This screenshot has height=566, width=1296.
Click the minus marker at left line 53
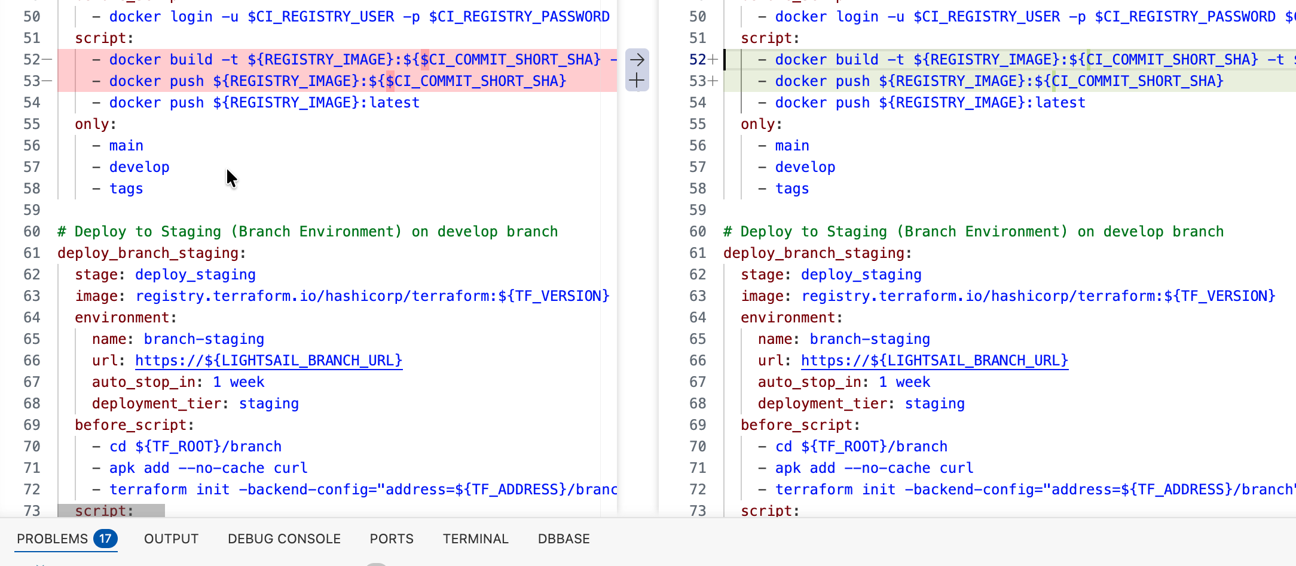point(47,81)
